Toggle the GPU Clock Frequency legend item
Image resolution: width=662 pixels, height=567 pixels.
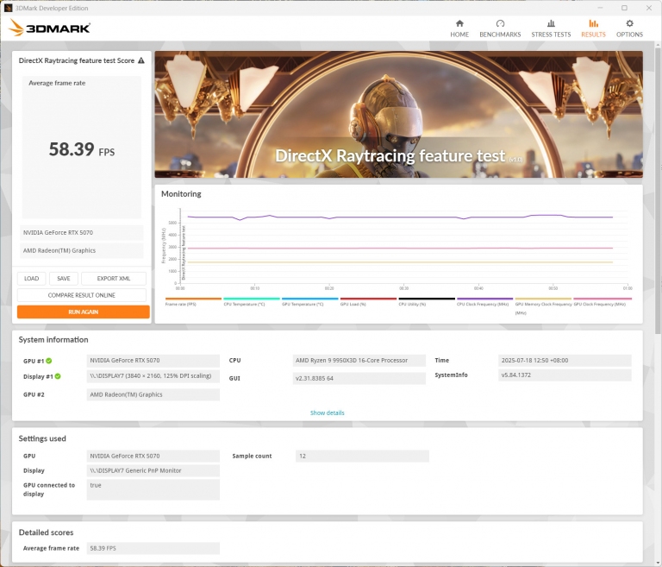[x=602, y=302]
